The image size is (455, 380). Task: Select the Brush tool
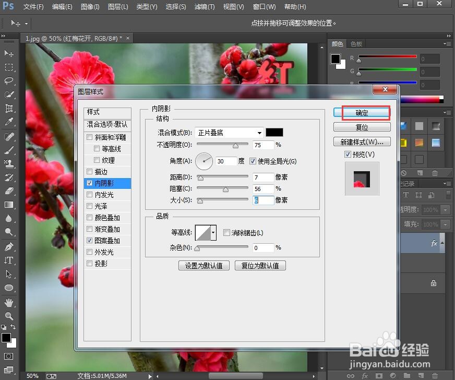click(9, 150)
